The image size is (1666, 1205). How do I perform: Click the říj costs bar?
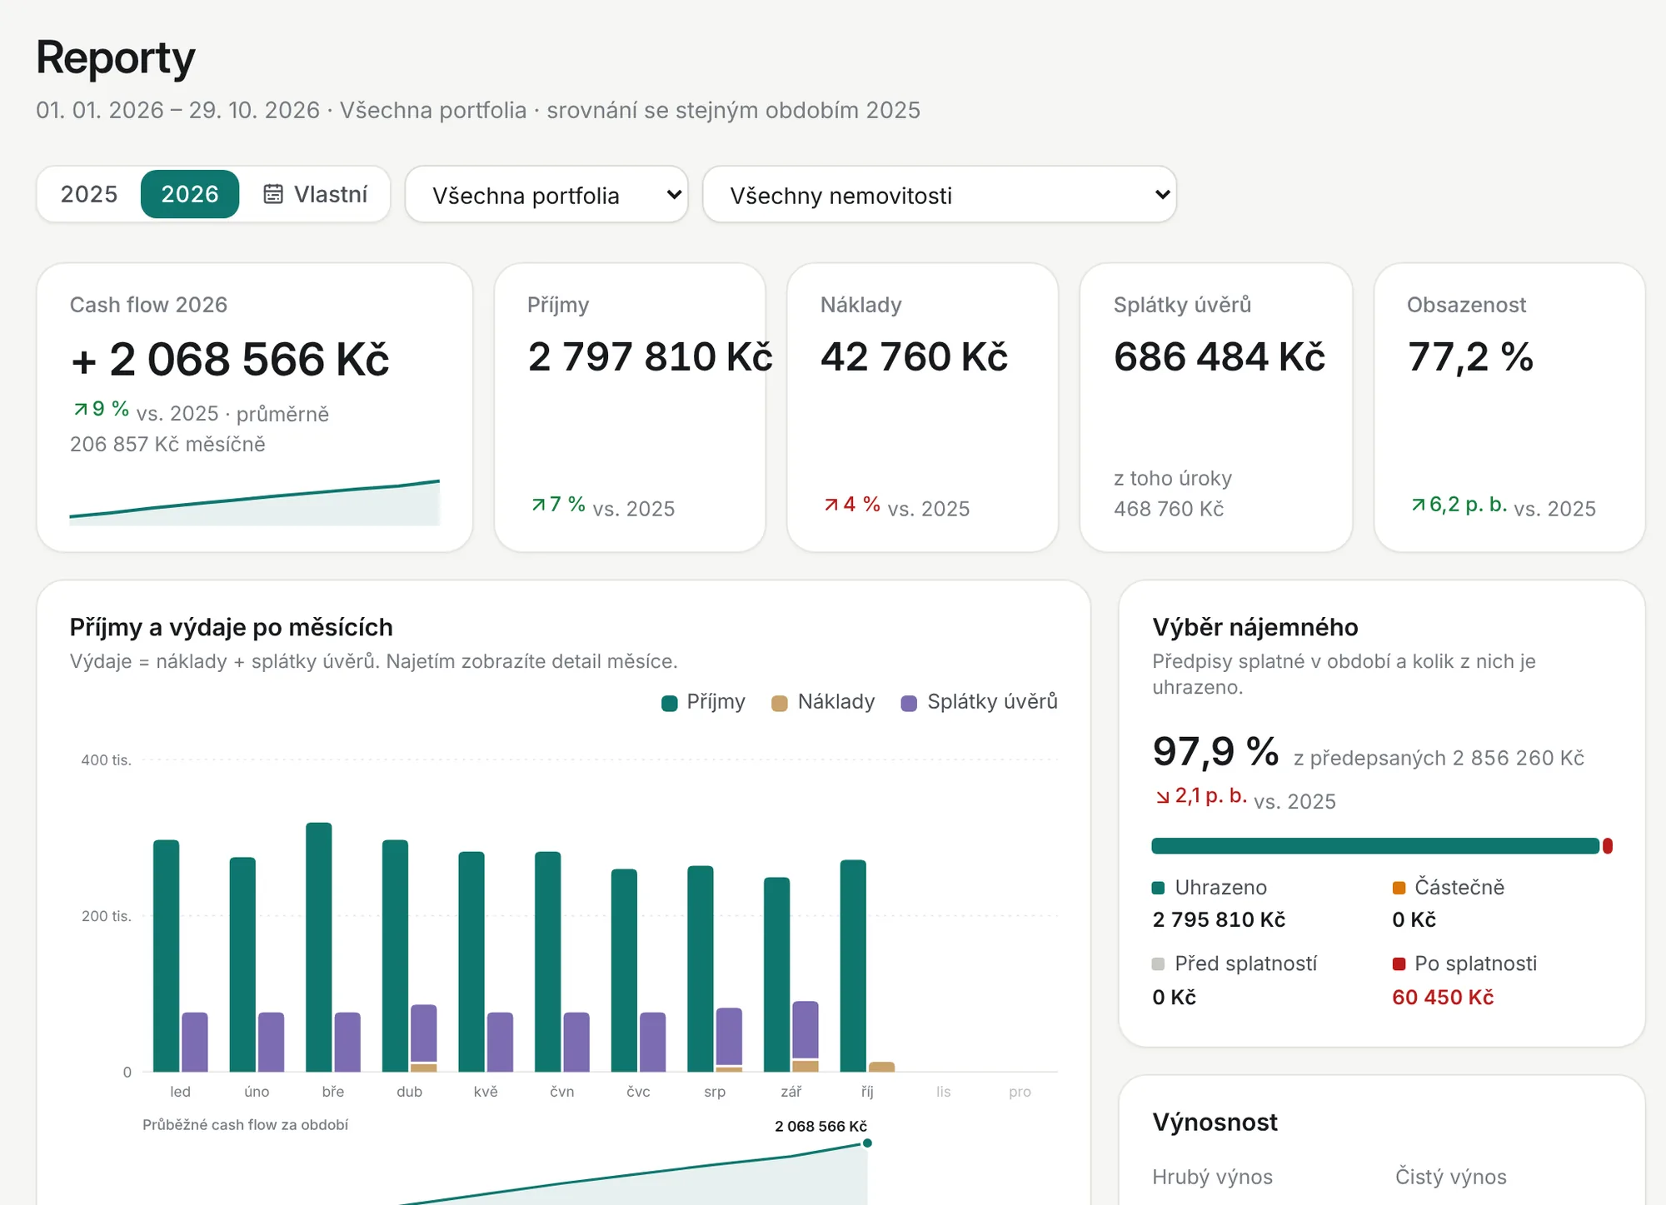pyautogui.click(x=881, y=1067)
